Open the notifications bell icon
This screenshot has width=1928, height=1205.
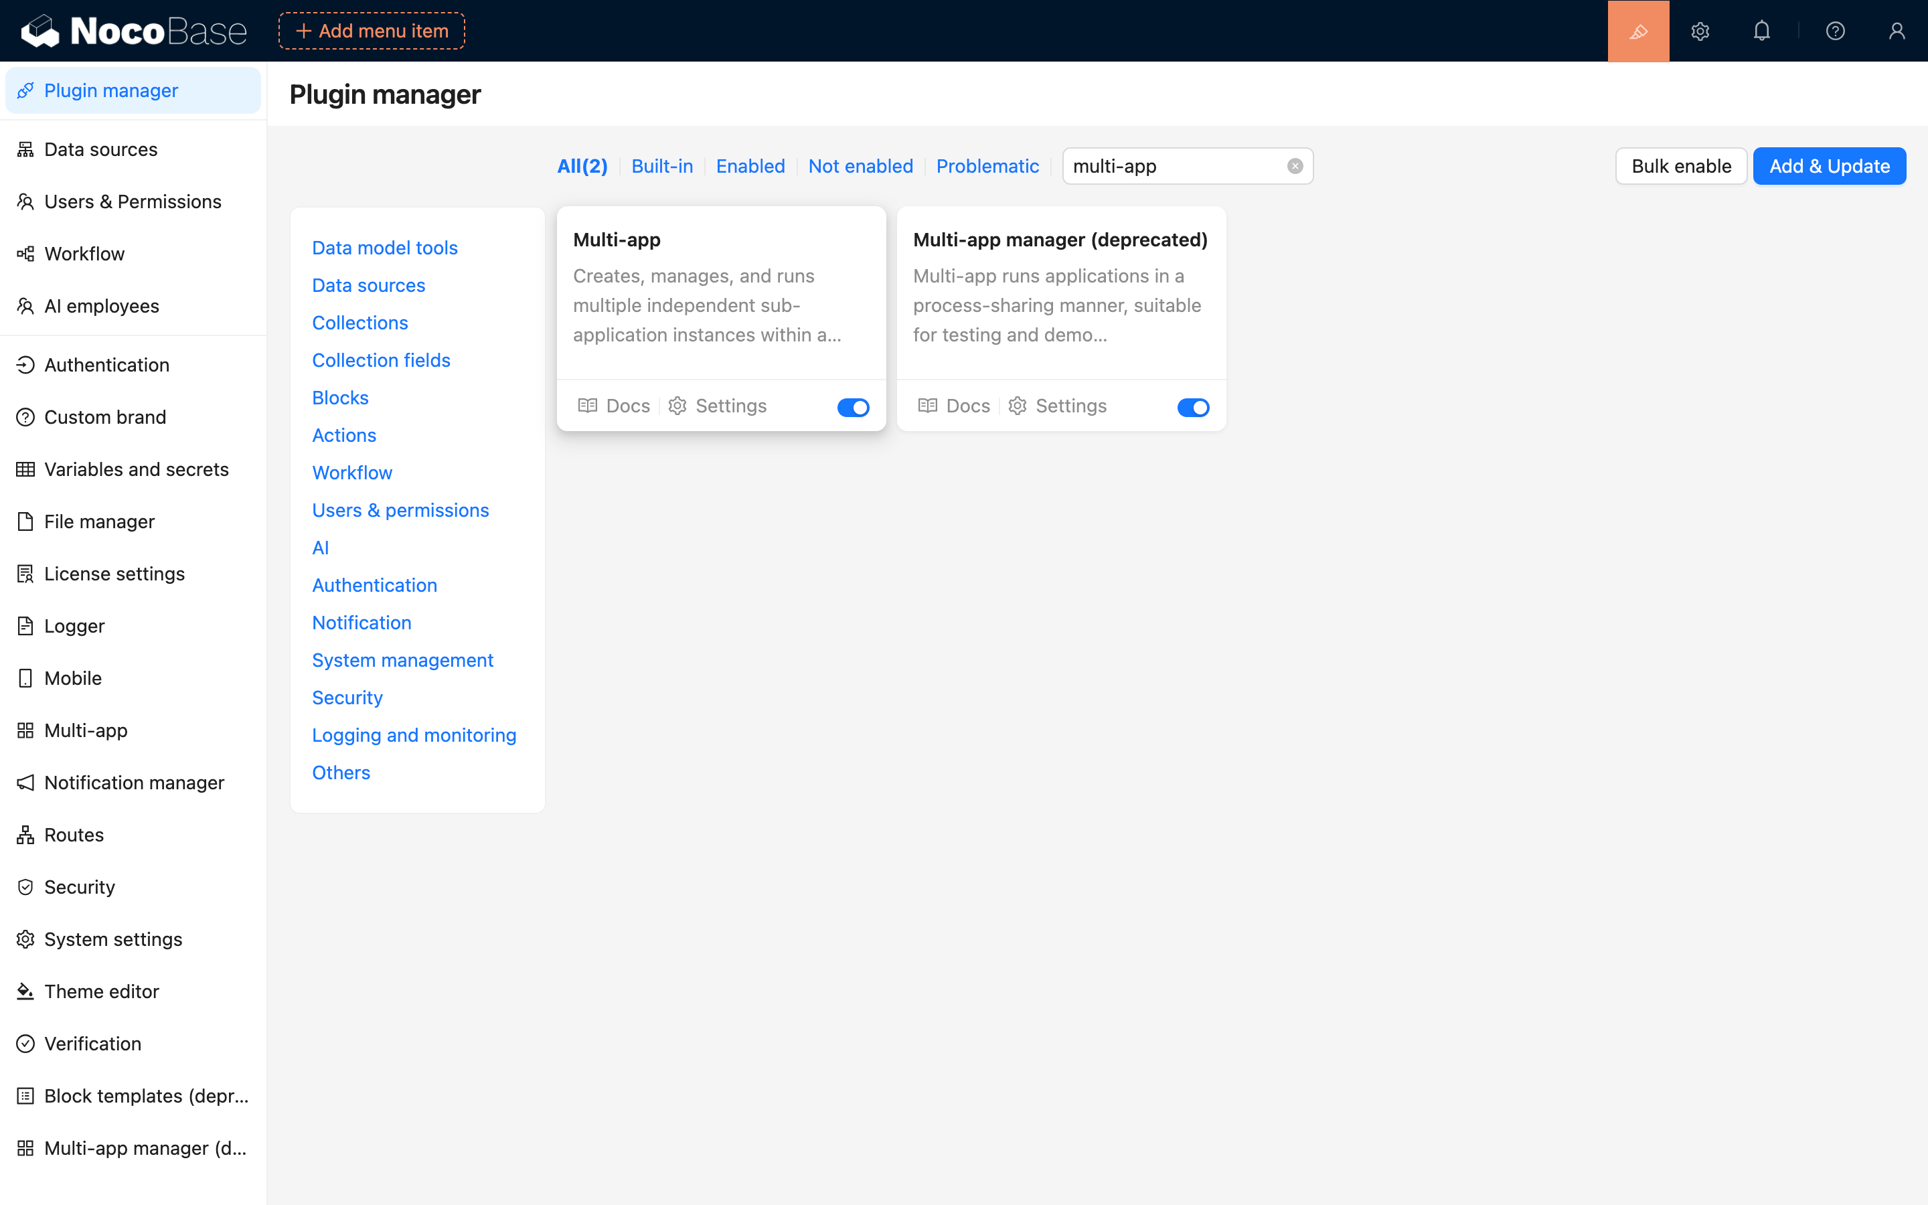1761,31
